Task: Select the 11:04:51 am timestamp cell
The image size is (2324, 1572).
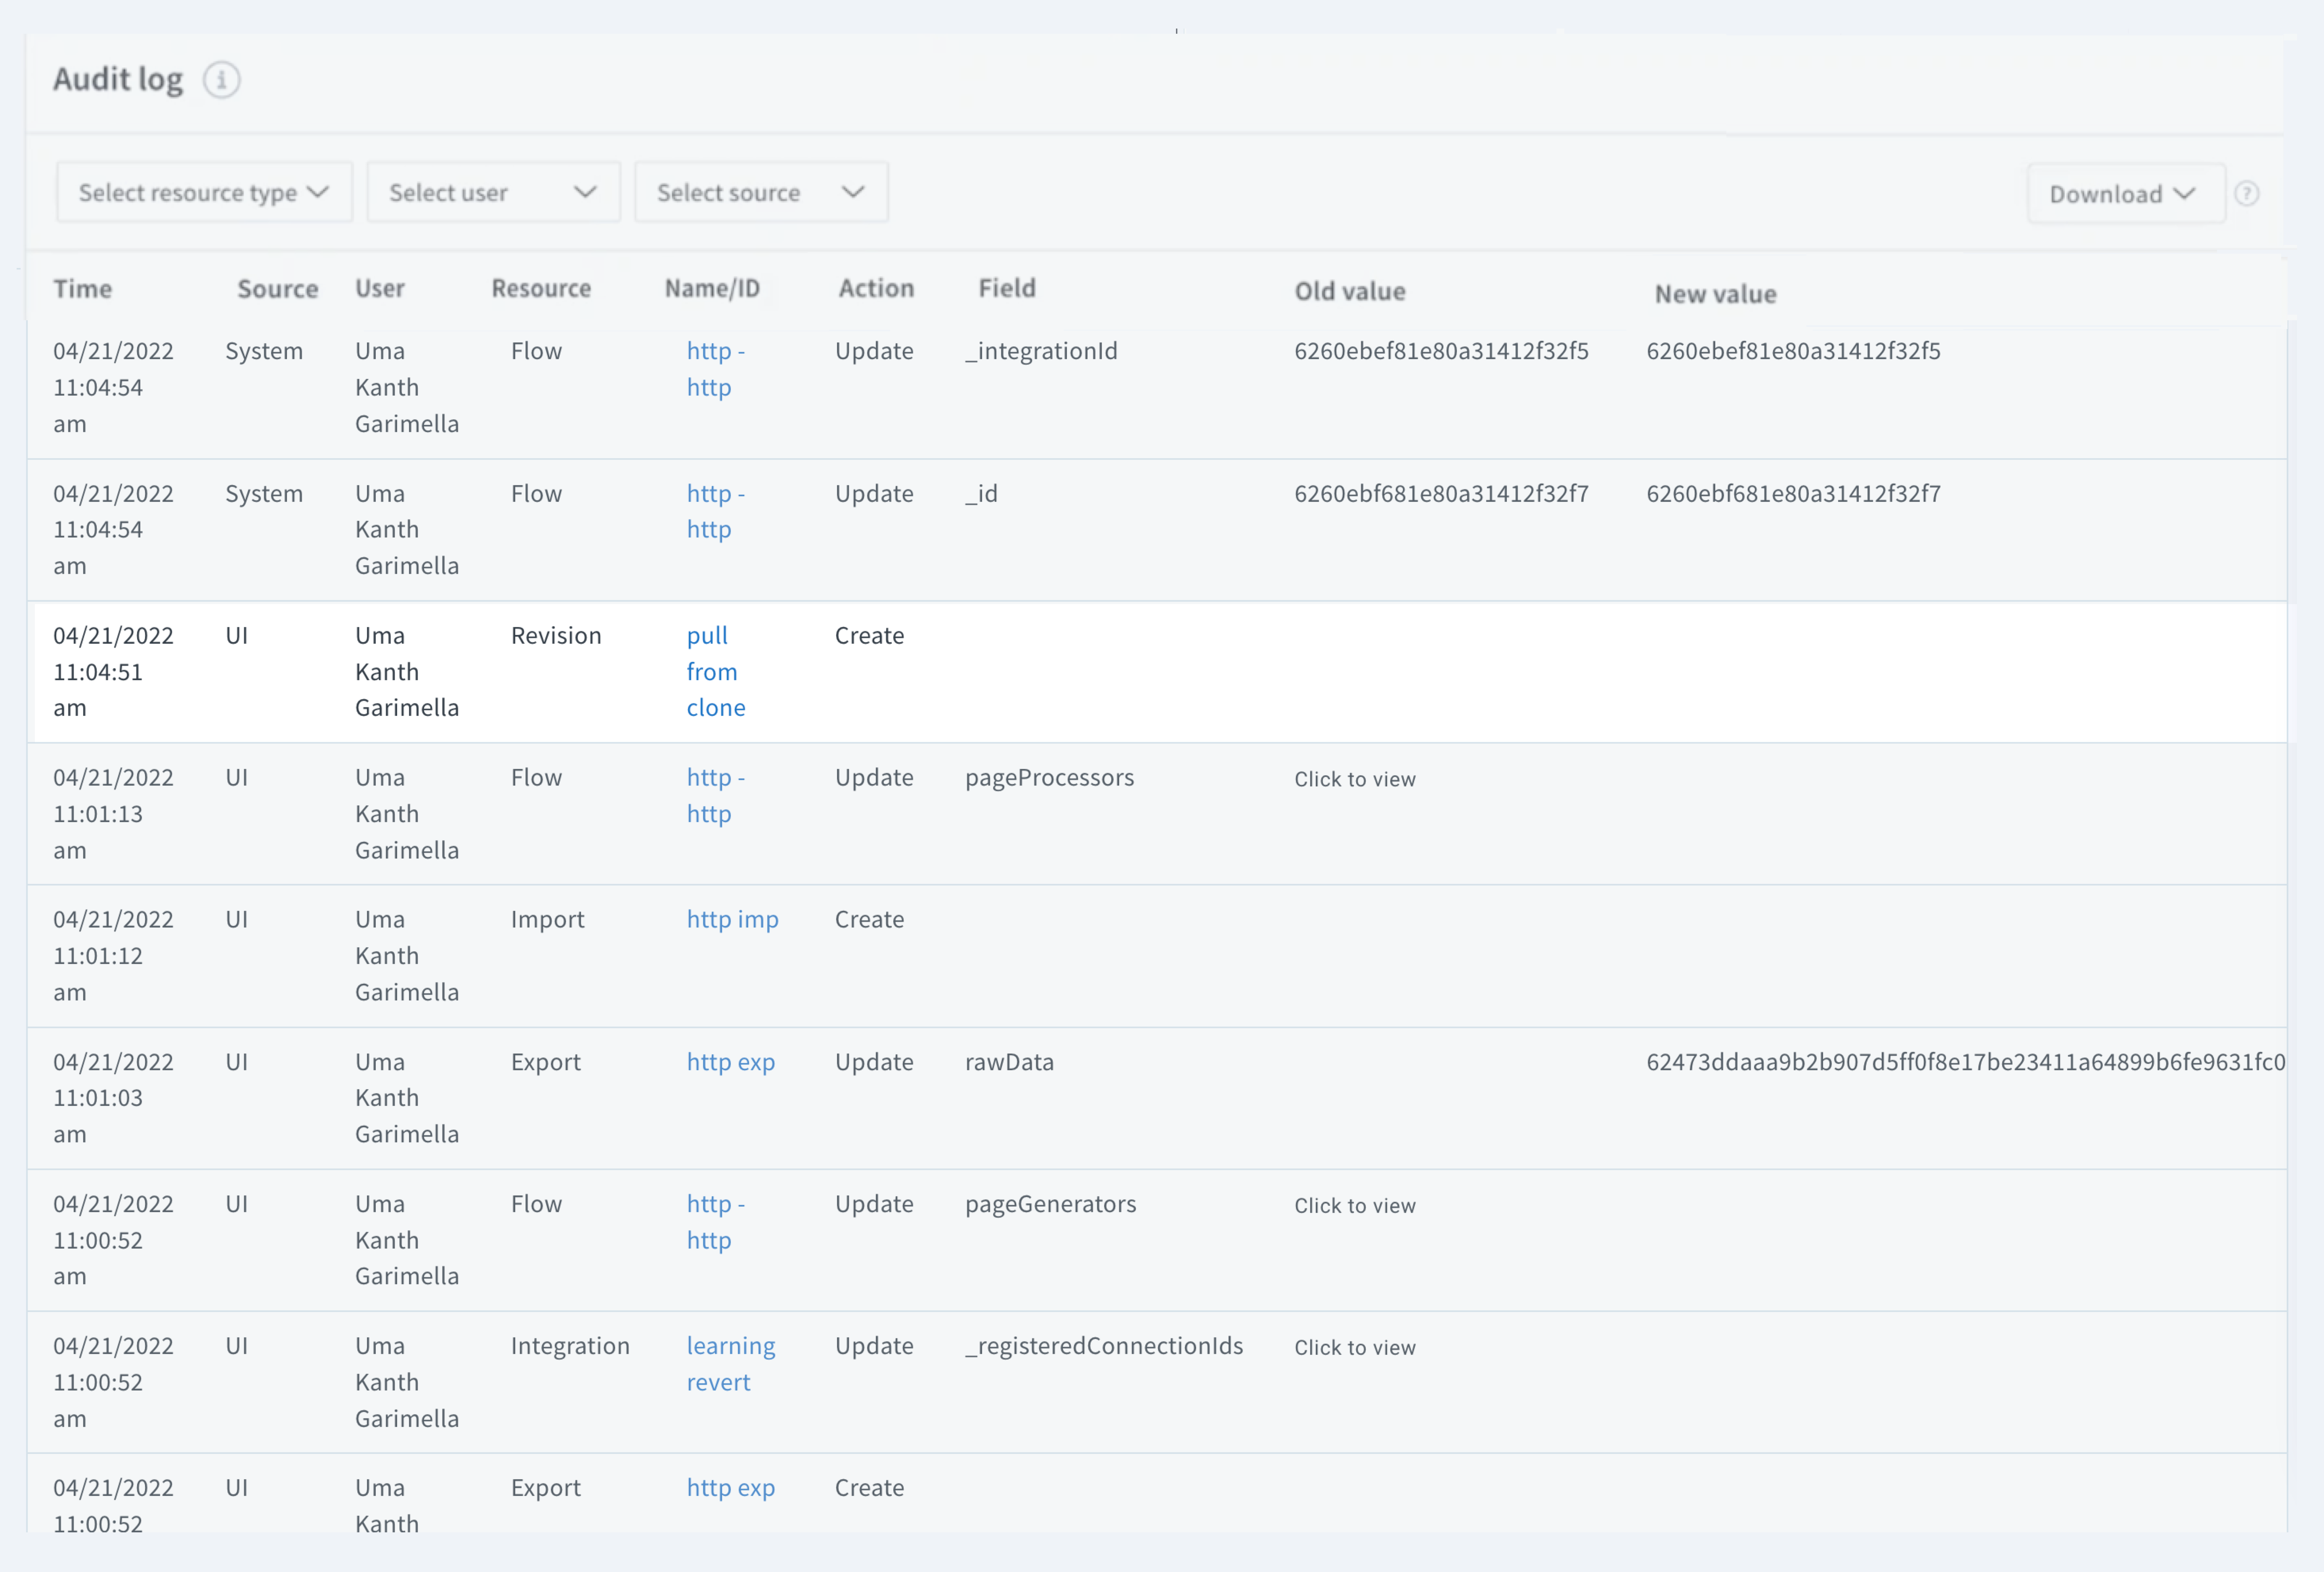Action: click(113, 672)
